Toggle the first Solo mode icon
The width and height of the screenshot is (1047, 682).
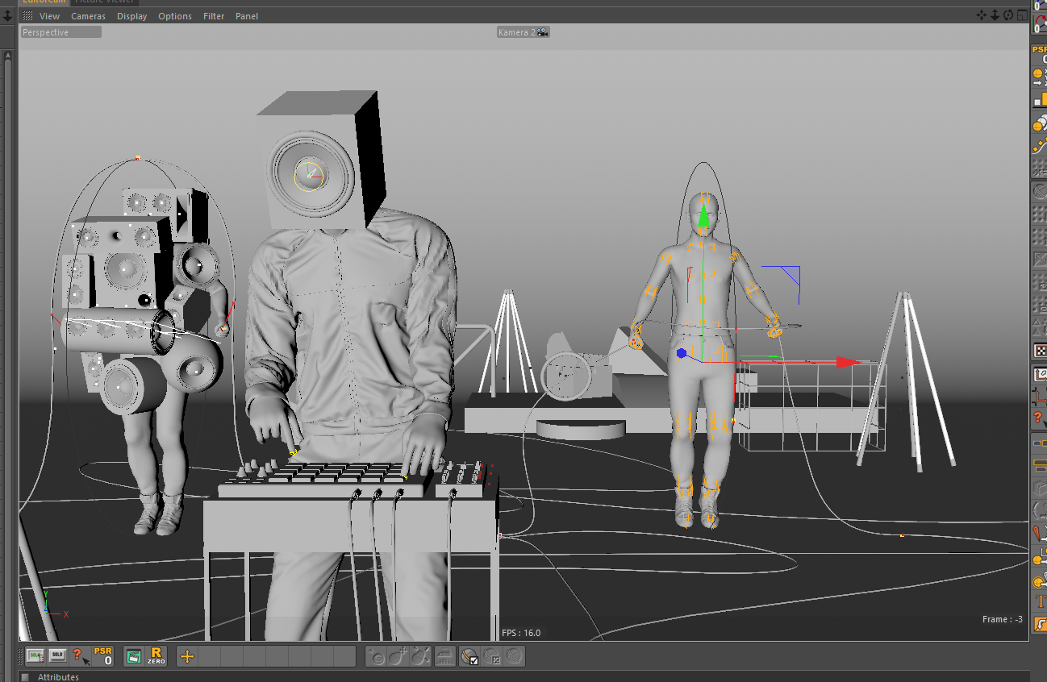coord(35,655)
